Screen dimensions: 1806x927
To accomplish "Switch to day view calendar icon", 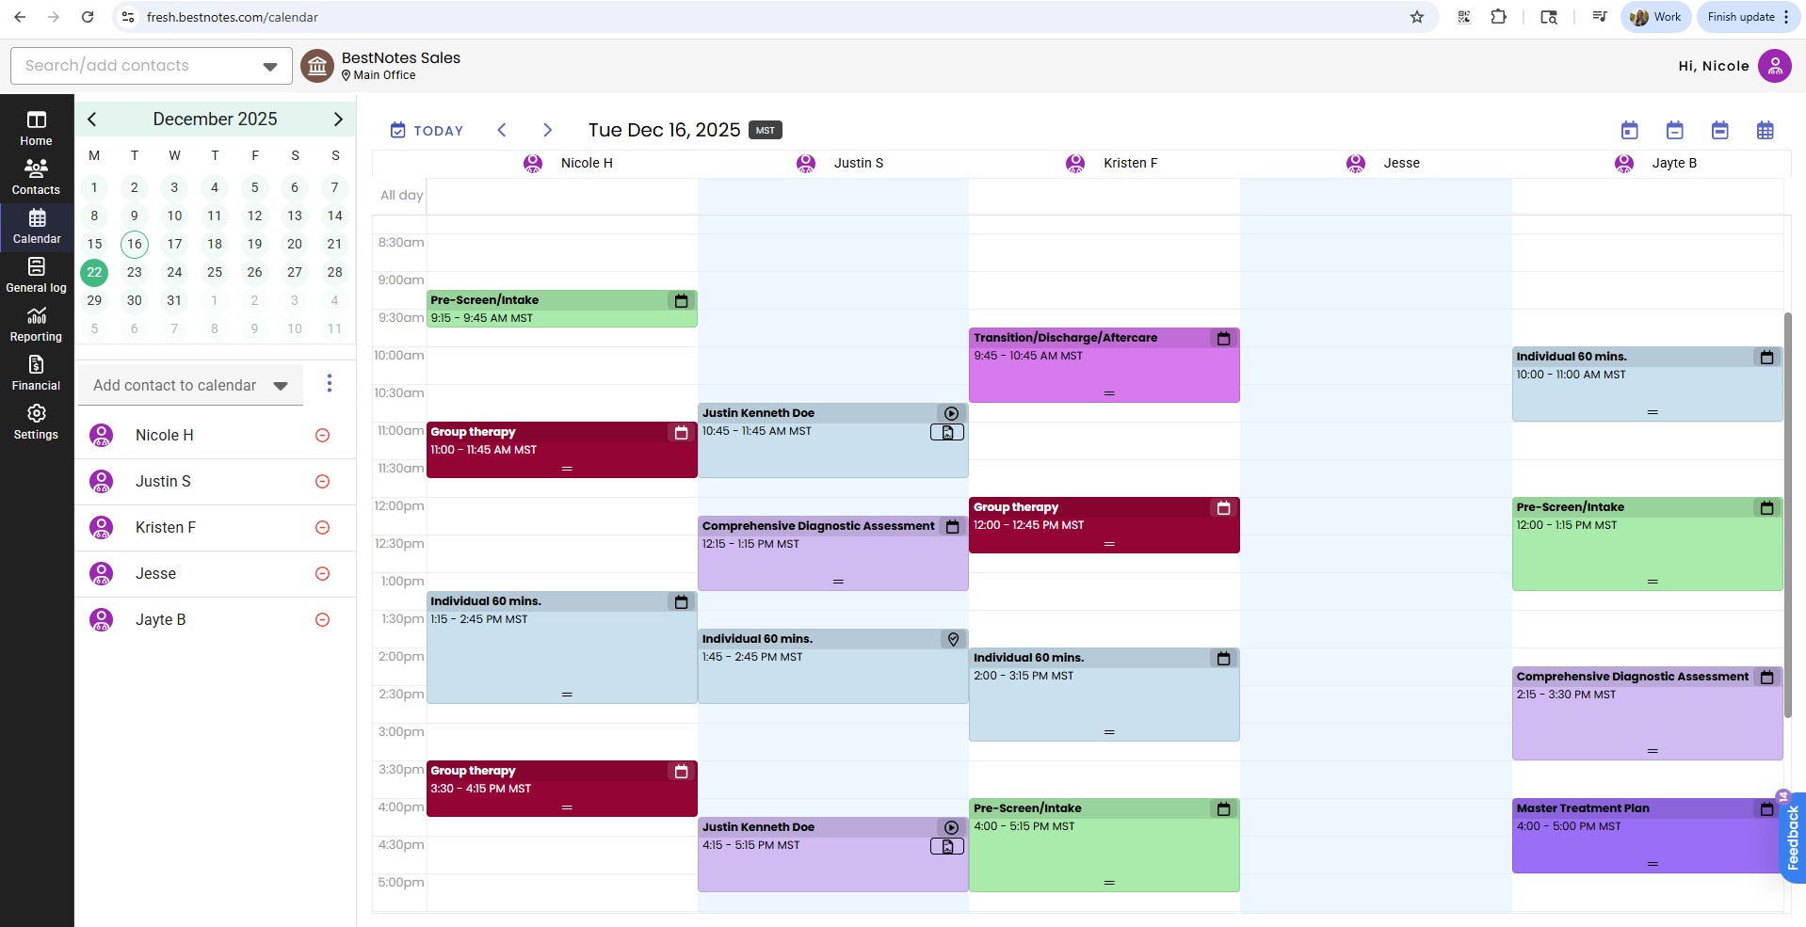I will 1629,130.
